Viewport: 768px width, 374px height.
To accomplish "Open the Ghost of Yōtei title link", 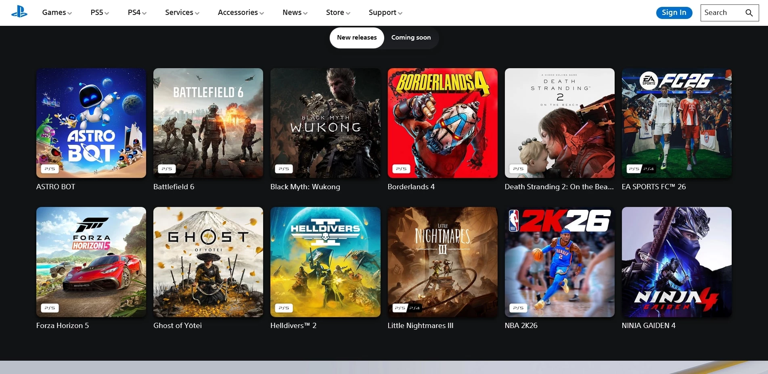I will click(x=178, y=326).
